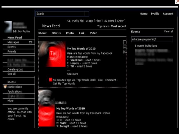The width and height of the screenshot is (179, 134).
Task: Open the Profile page link
Action: tap(155, 14)
